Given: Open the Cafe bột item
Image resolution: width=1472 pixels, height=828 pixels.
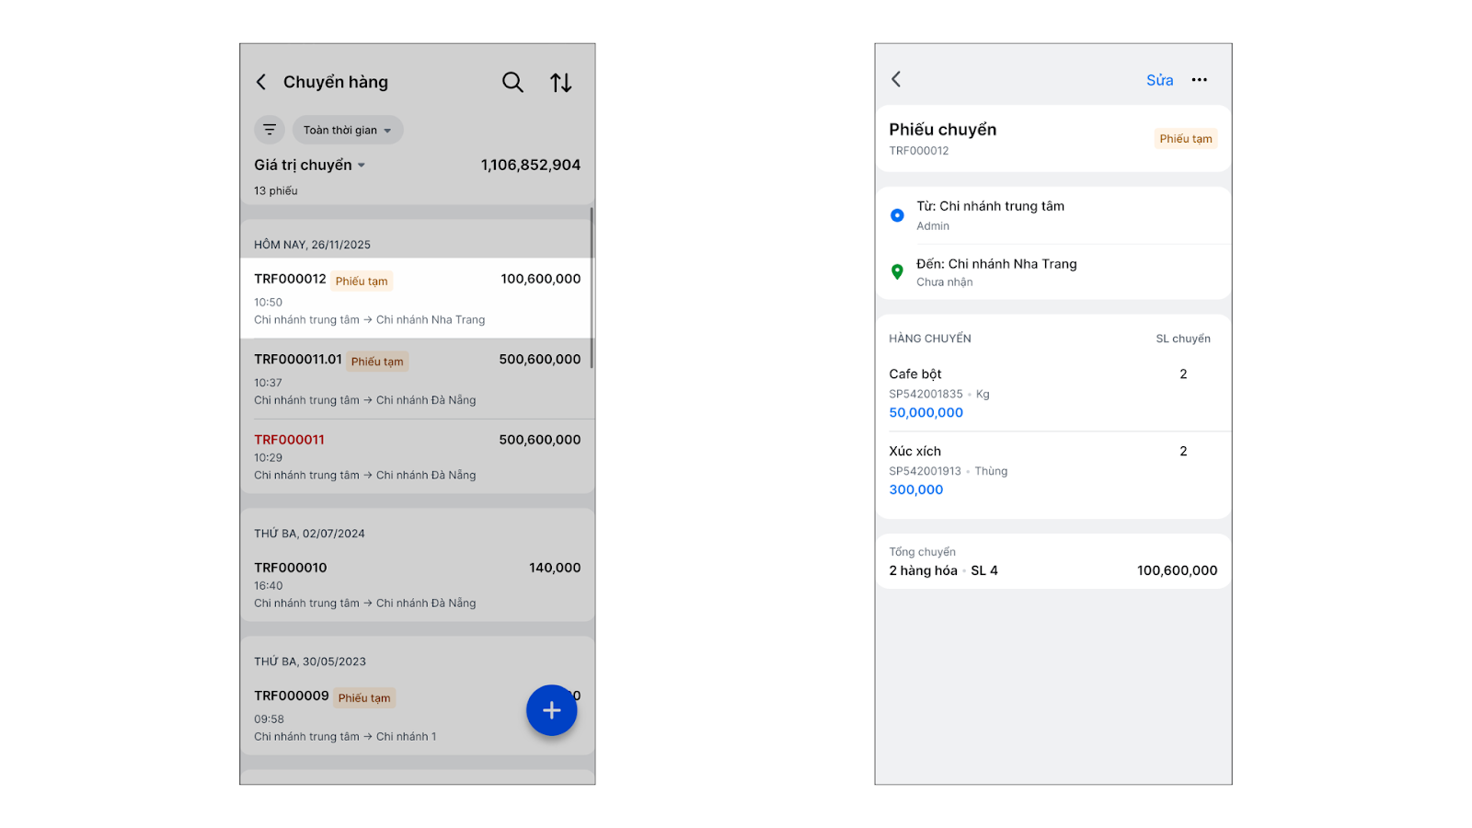Looking at the screenshot, I should [1053, 393].
